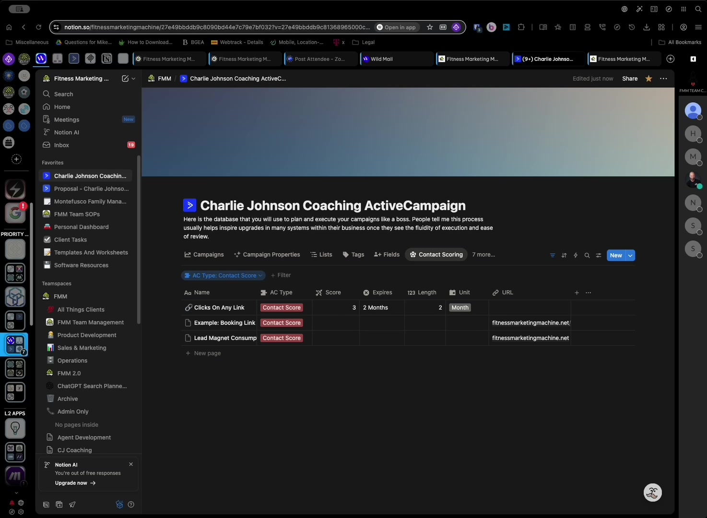Viewport: 707px width, 518px height.
Task: Open the browser home icon
Action: pos(9,27)
